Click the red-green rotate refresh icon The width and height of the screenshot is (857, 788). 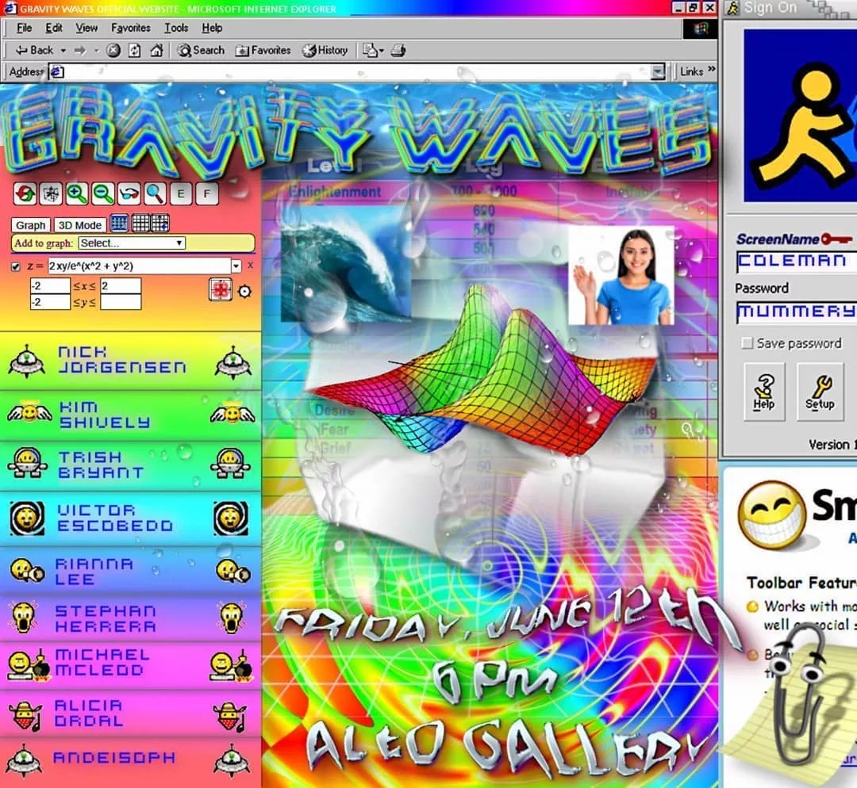pos(25,193)
